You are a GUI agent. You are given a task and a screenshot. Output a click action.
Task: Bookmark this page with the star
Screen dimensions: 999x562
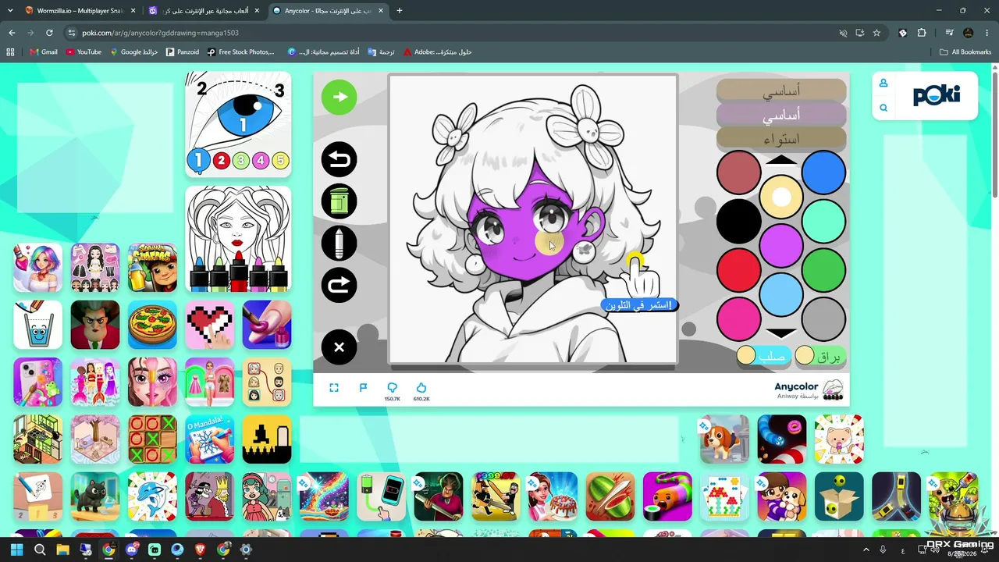[x=876, y=33]
